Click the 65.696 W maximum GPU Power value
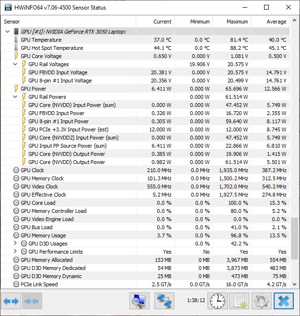The height and width of the screenshot is (316, 300). (x=237, y=89)
